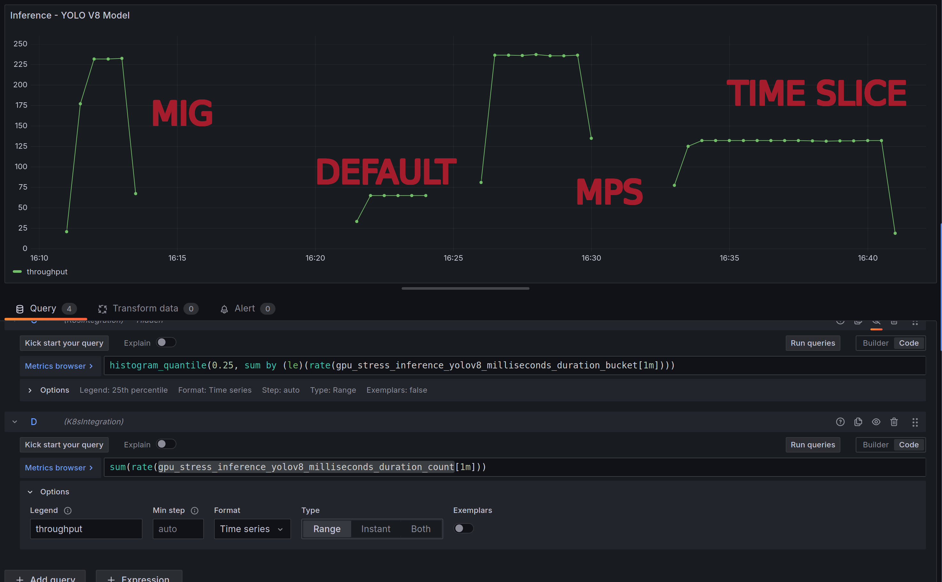Click Kick start your query for histogram query
Image resolution: width=942 pixels, height=582 pixels.
pos(64,343)
